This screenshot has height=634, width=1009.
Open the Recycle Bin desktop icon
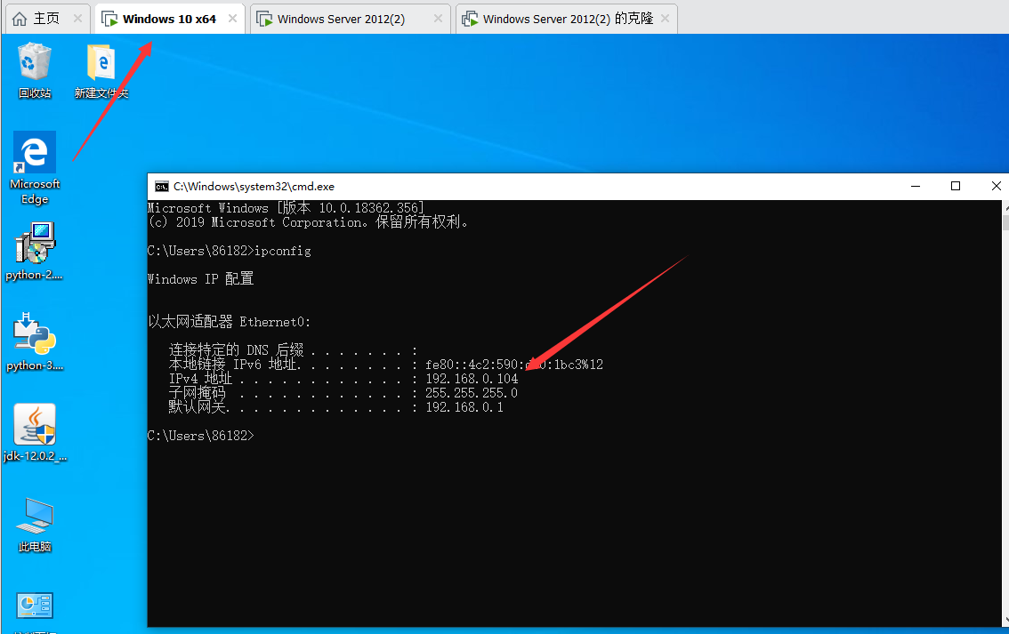34,69
